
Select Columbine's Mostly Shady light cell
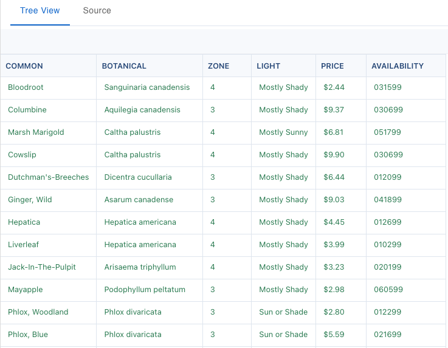click(x=283, y=110)
